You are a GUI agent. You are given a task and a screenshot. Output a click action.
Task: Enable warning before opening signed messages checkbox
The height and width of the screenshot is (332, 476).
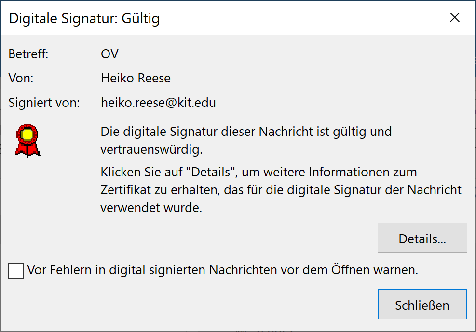pos(16,270)
